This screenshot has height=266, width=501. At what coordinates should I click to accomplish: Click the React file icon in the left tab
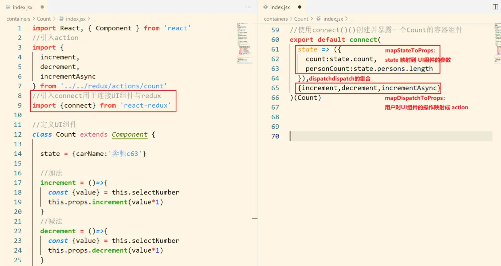point(8,7)
